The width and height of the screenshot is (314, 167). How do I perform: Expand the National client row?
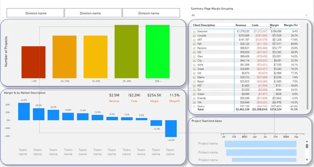coord(194,32)
